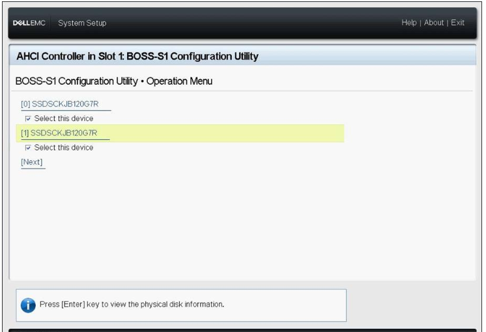This screenshot has height=332, width=486.
Task: Open the About link
Action: 434,23
